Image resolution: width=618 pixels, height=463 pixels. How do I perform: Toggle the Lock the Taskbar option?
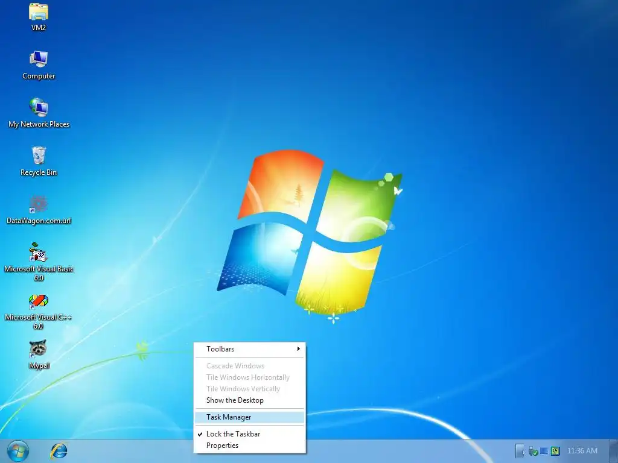pyautogui.click(x=249, y=434)
